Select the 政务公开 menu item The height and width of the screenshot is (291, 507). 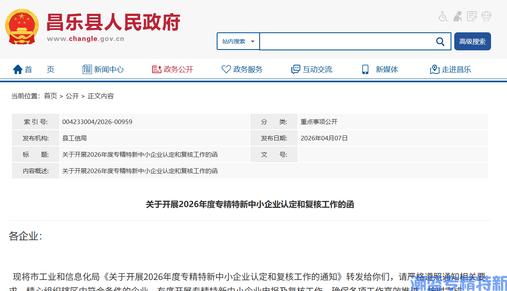(177, 69)
